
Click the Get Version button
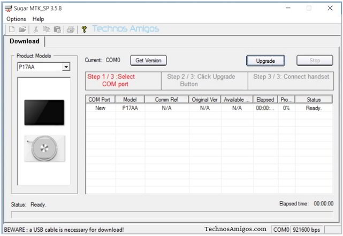(x=148, y=60)
